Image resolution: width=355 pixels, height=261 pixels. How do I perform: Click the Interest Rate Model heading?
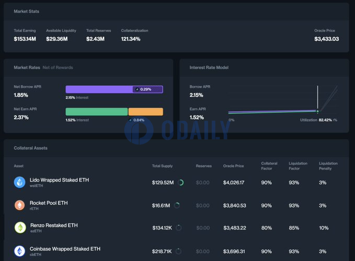pyautogui.click(x=209, y=67)
